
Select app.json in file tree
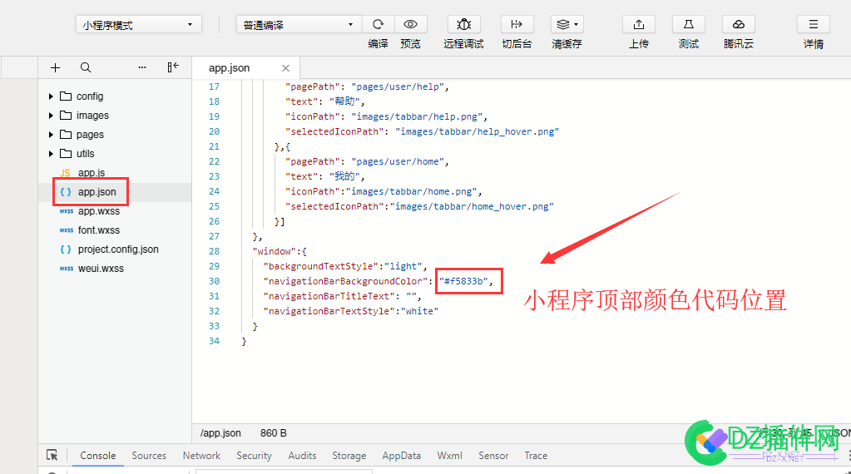click(x=96, y=192)
